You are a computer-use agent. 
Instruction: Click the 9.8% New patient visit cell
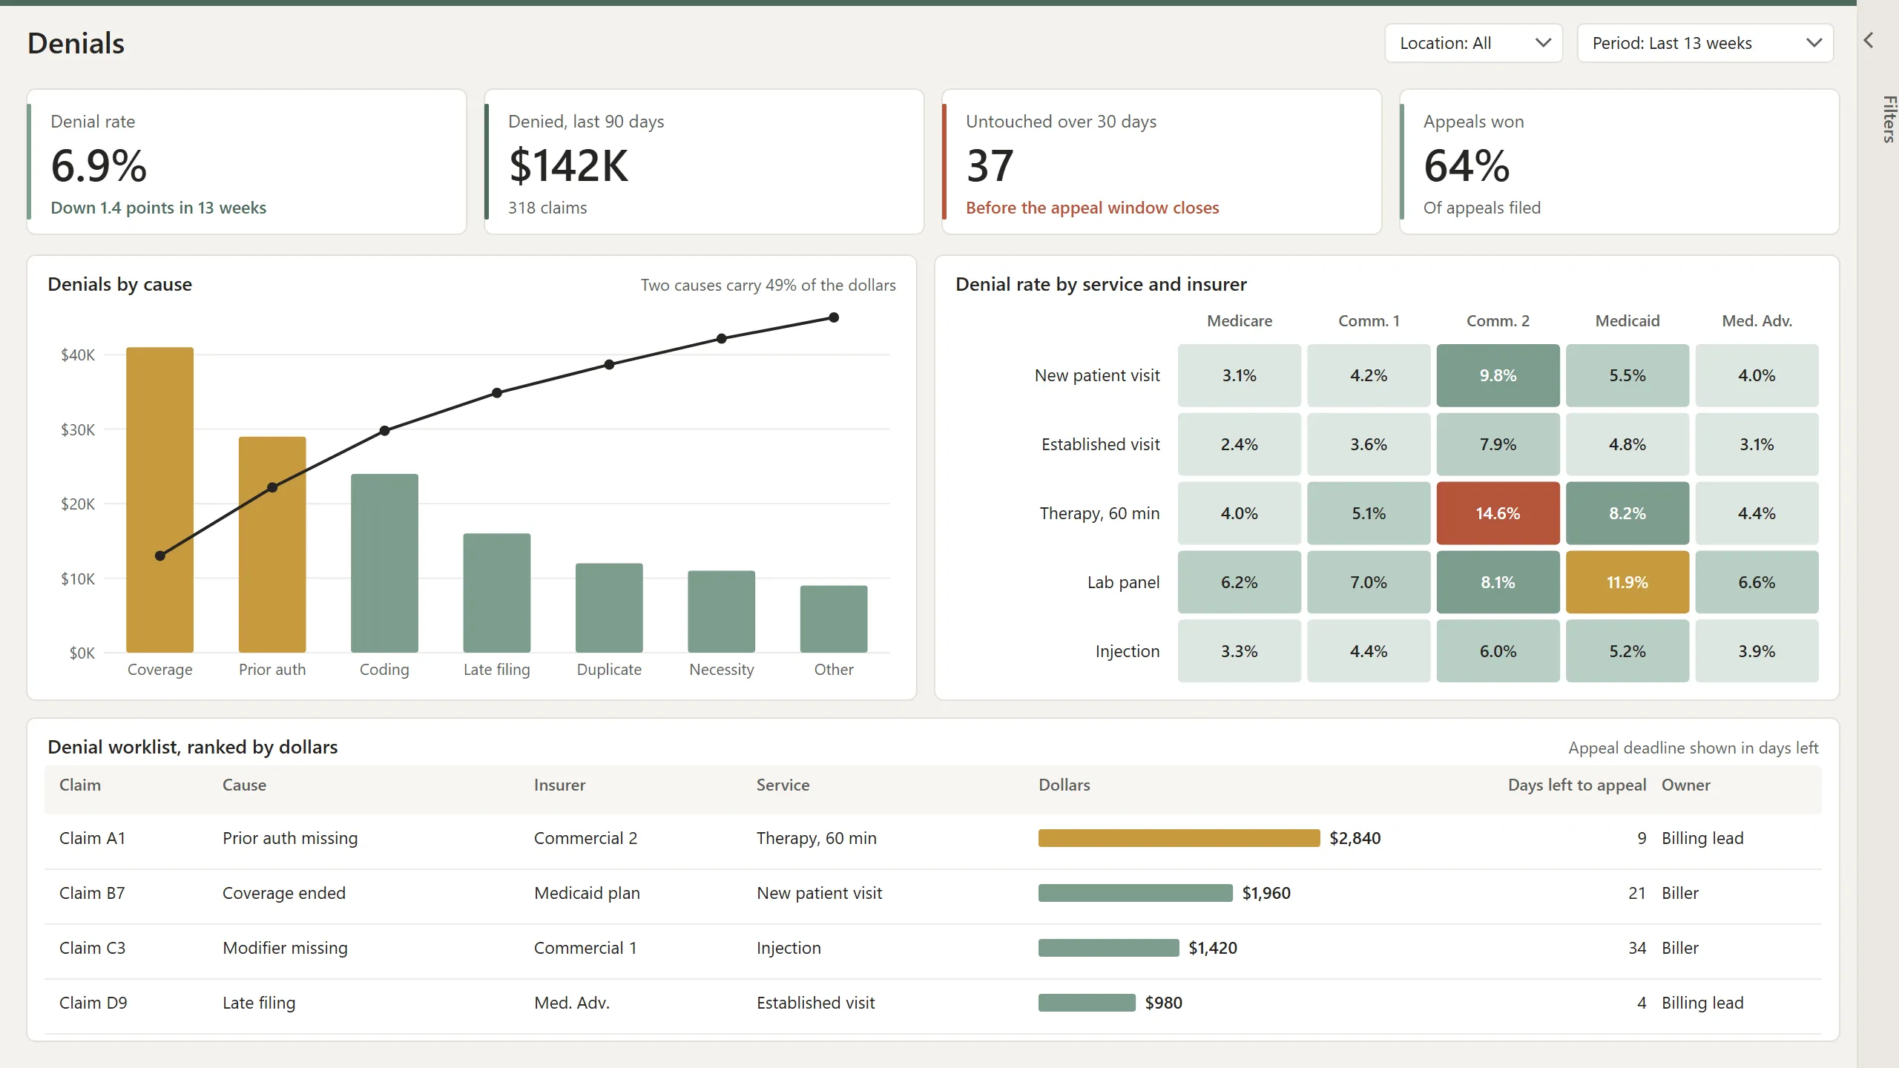coord(1498,375)
